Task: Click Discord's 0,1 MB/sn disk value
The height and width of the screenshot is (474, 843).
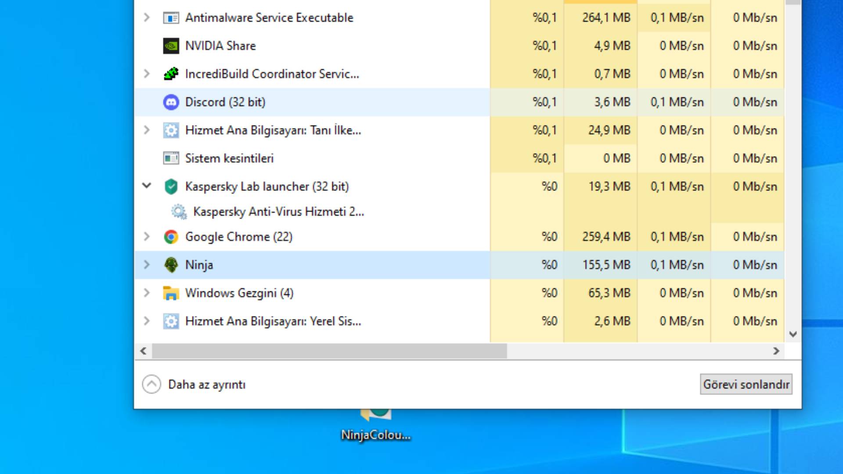Action: point(677,102)
